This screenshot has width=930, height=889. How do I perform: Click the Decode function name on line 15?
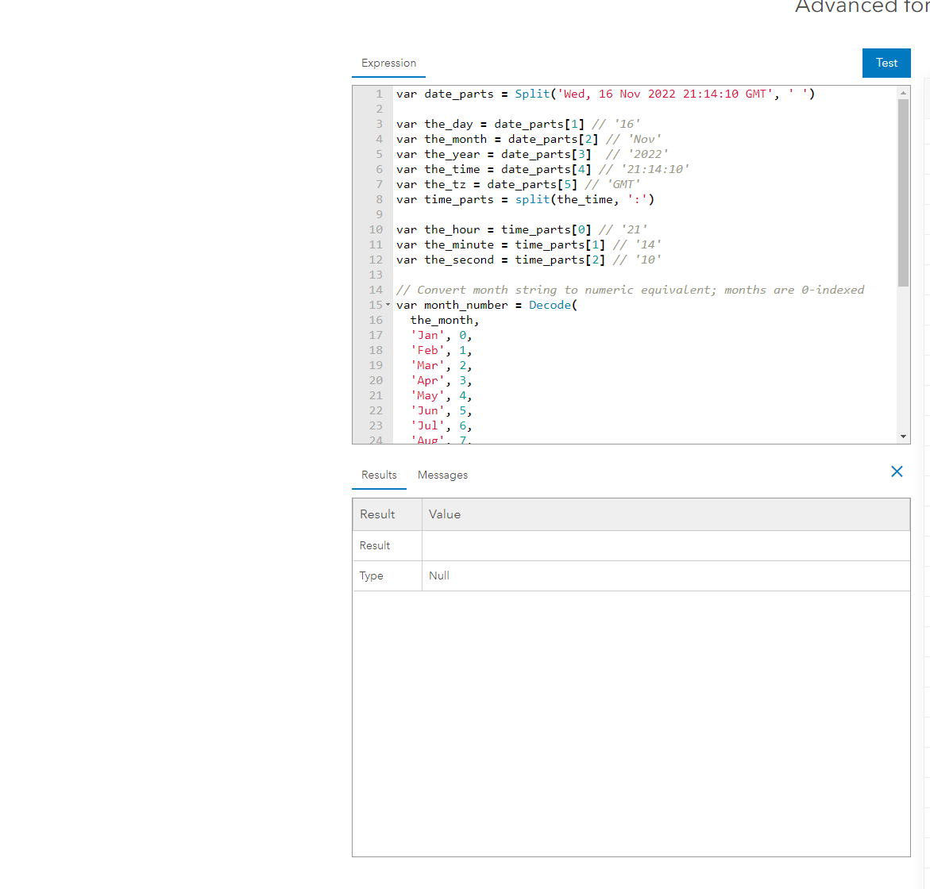pos(550,305)
